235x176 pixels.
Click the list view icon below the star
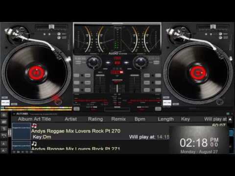[4, 122]
